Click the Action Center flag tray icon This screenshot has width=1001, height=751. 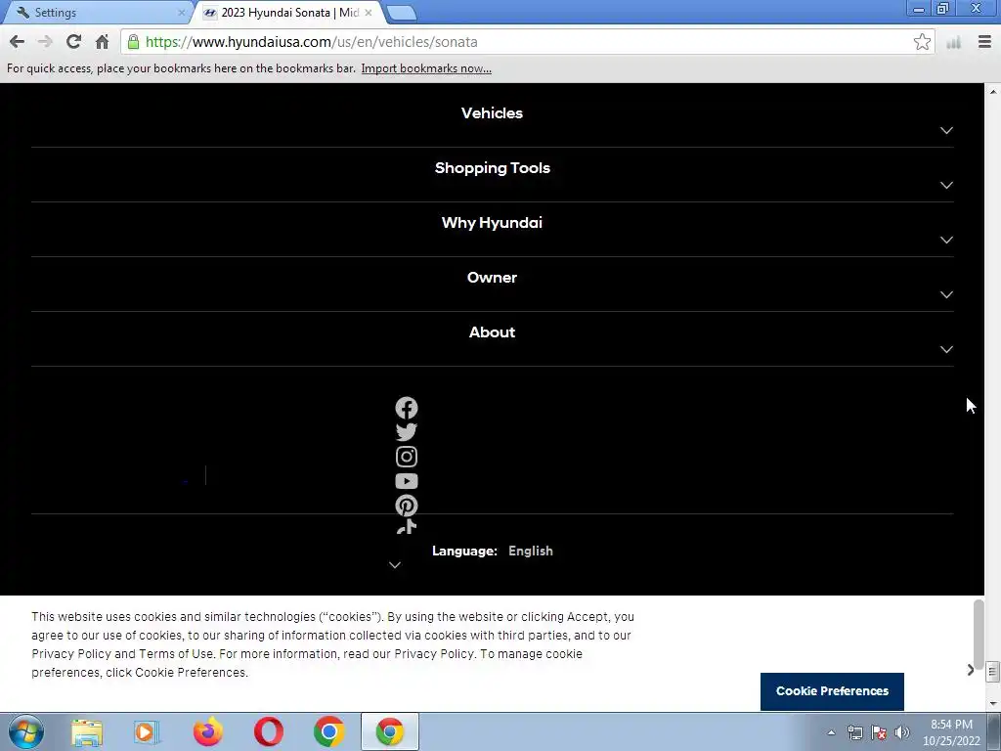click(x=879, y=732)
